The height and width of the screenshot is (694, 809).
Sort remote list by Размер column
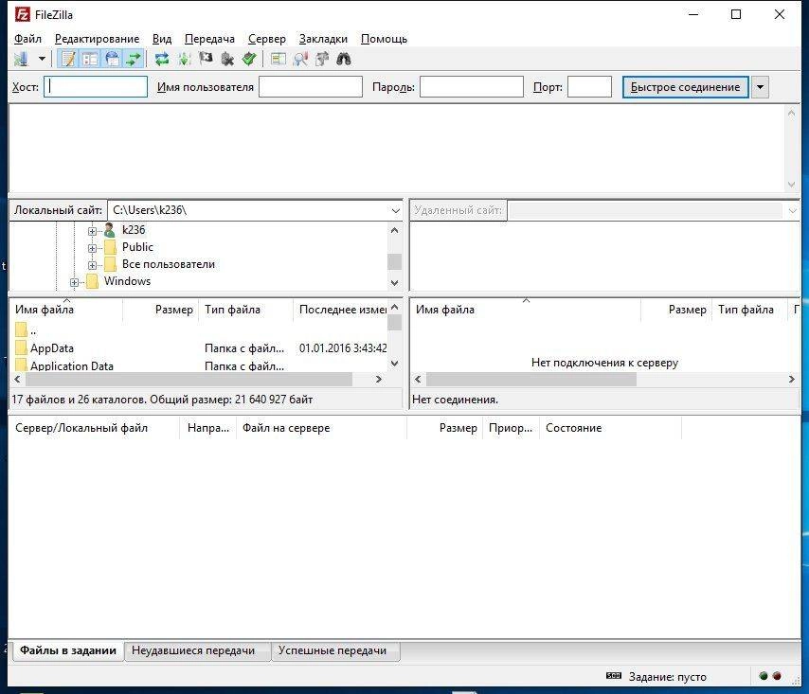click(x=676, y=310)
